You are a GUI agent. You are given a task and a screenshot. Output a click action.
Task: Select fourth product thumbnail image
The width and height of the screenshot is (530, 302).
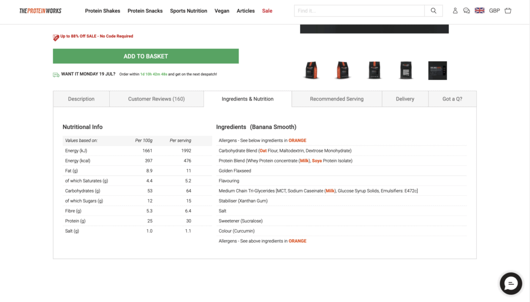[x=406, y=70]
